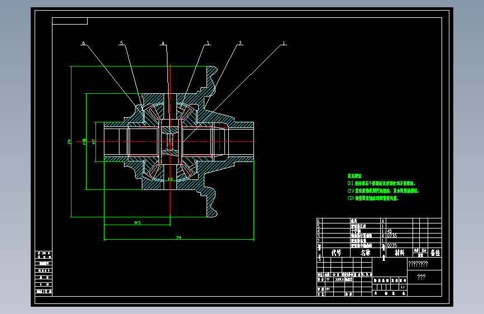Select the 1:1 scale cell
Screen dimensions: 484x314
(x=403, y=287)
